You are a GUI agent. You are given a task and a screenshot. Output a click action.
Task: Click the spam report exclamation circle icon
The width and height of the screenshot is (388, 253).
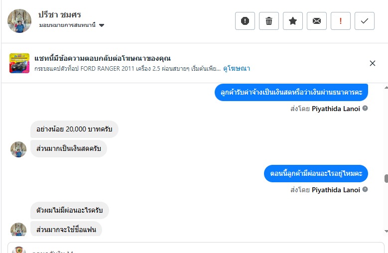click(245, 21)
